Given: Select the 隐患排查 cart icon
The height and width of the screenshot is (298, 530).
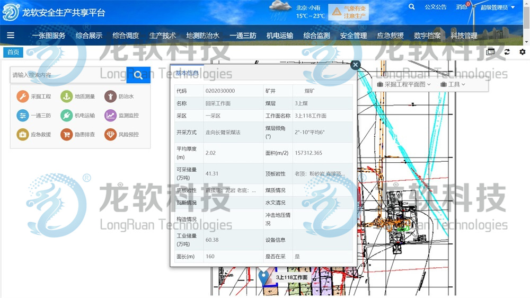Looking at the screenshot, I should pos(66,135).
